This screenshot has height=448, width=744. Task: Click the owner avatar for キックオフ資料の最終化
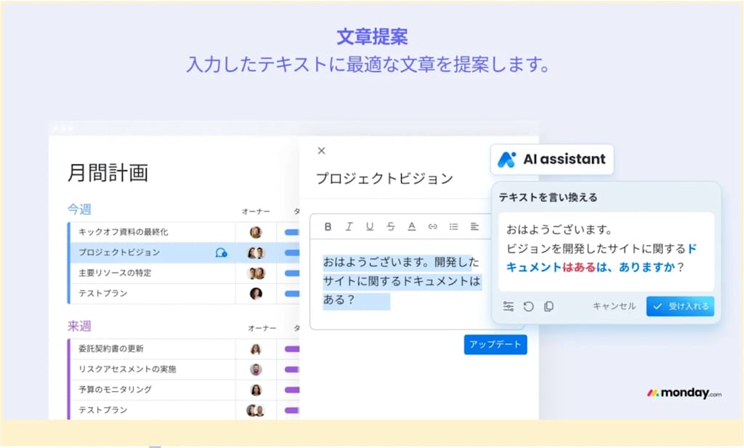255,231
